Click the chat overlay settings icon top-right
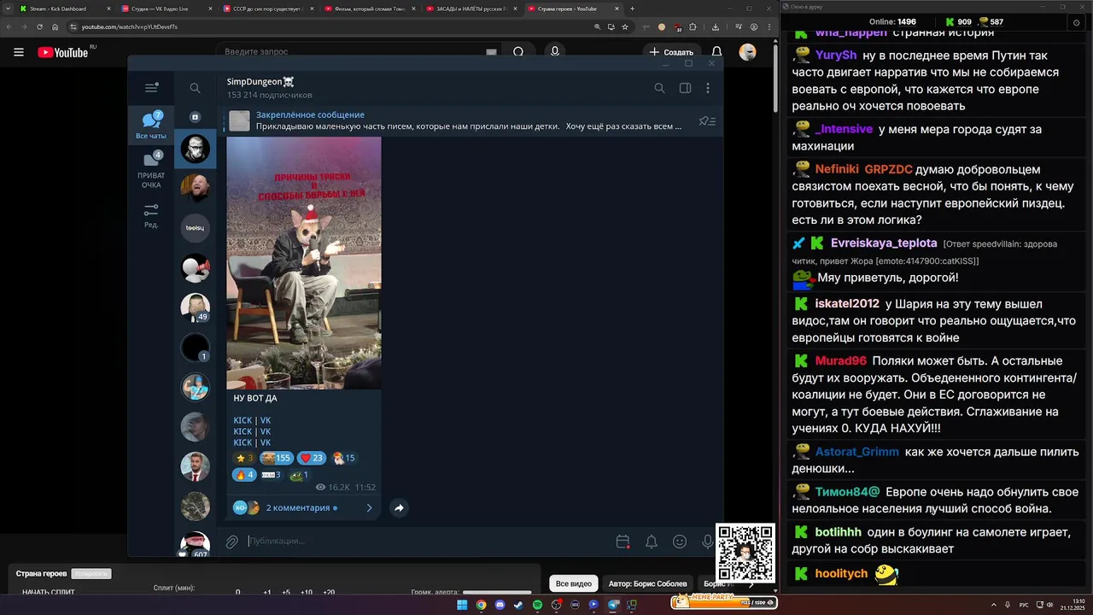 (1076, 22)
